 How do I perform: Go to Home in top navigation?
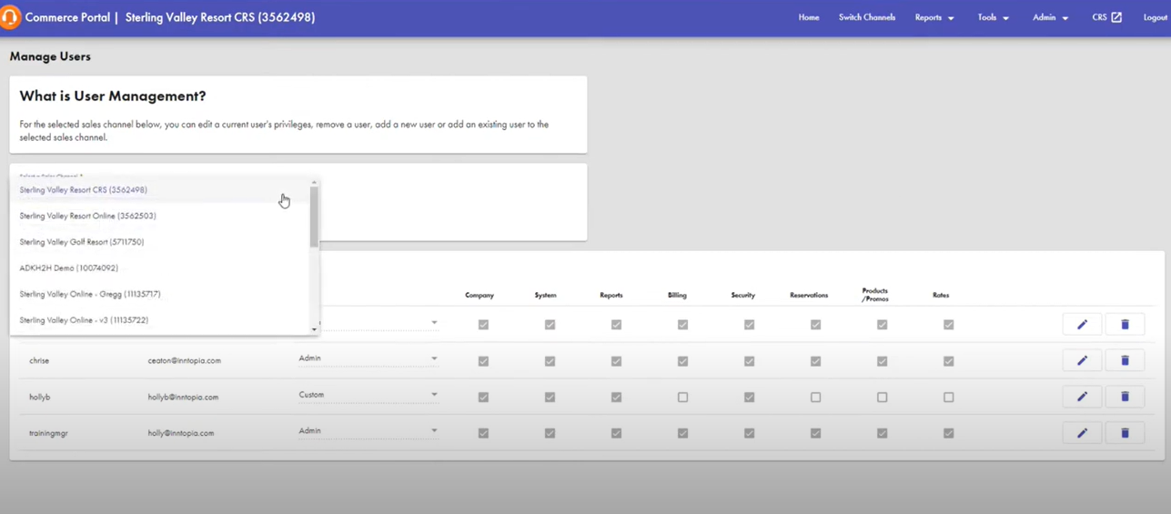(x=809, y=17)
